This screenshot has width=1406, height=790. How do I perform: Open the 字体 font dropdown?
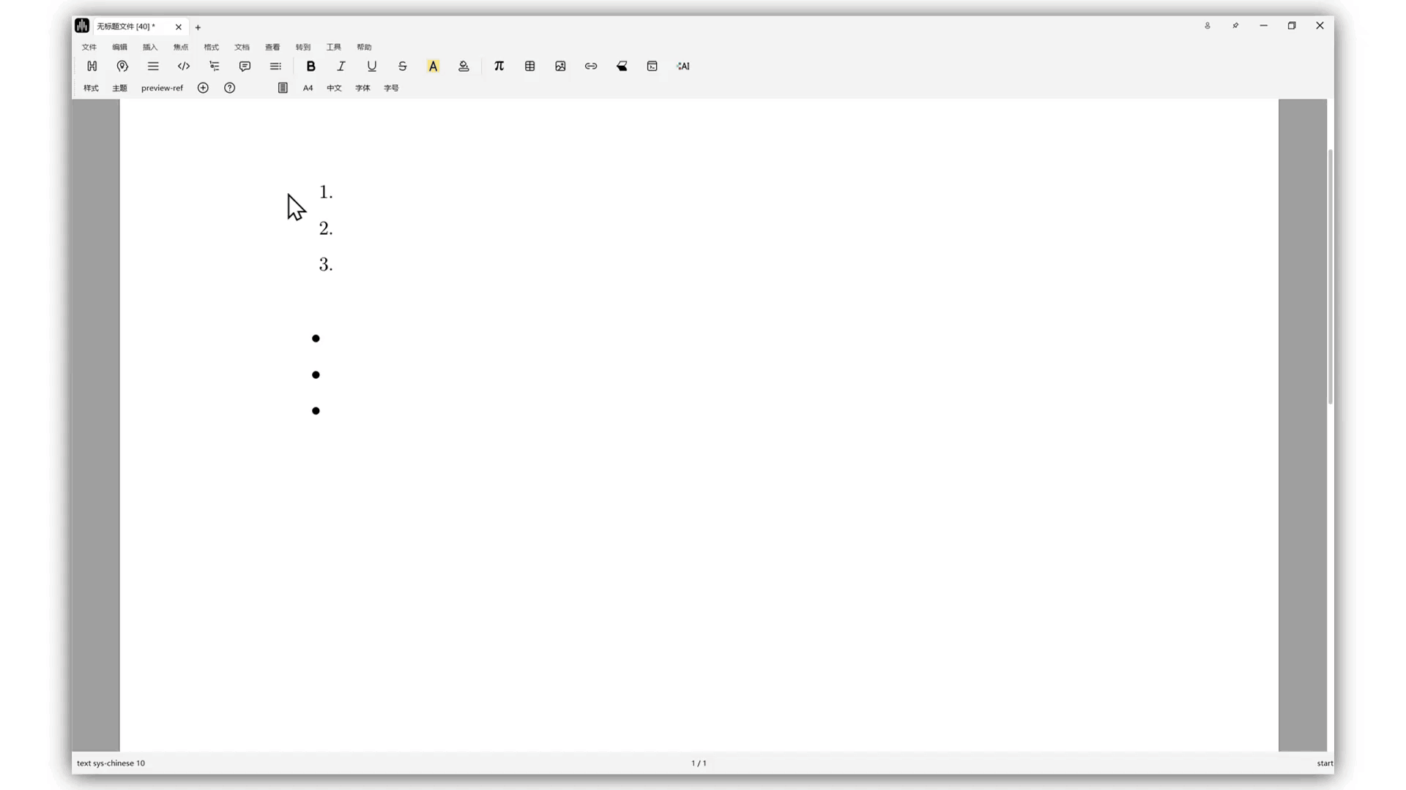[362, 88]
